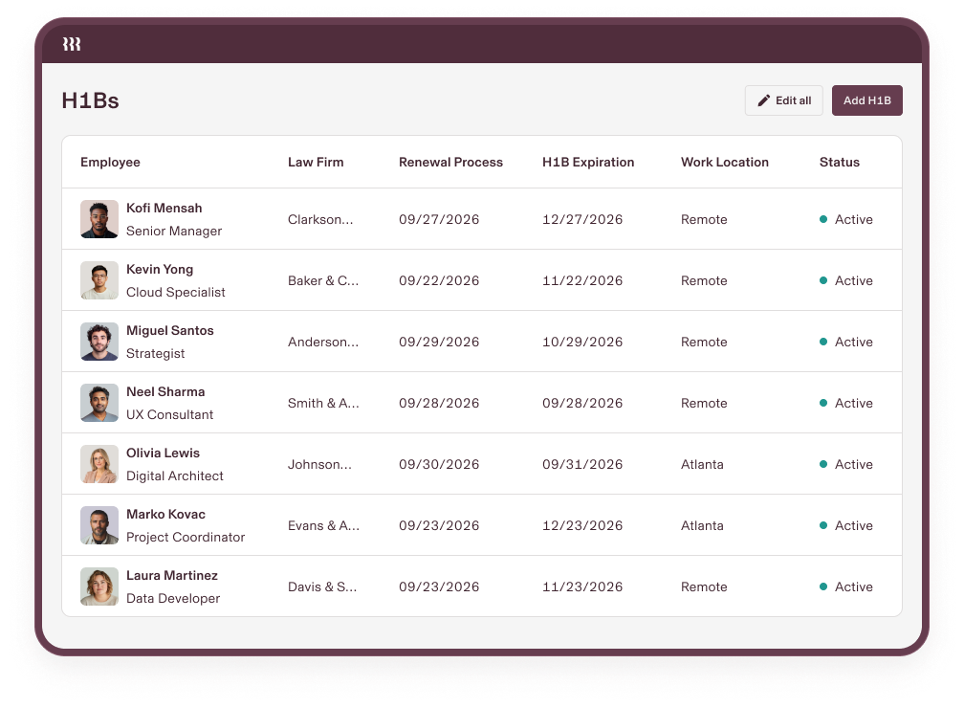Image resolution: width=964 pixels, height=708 pixels.
Task: Click Laura Martinez's Active status
Action: point(846,586)
